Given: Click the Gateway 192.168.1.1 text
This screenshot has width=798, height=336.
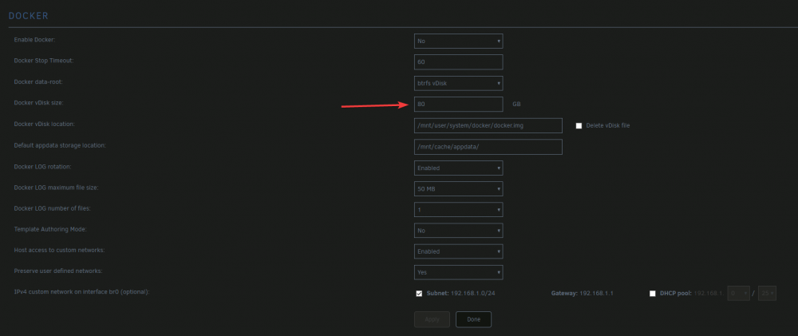Looking at the screenshot, I should point(582,294).
